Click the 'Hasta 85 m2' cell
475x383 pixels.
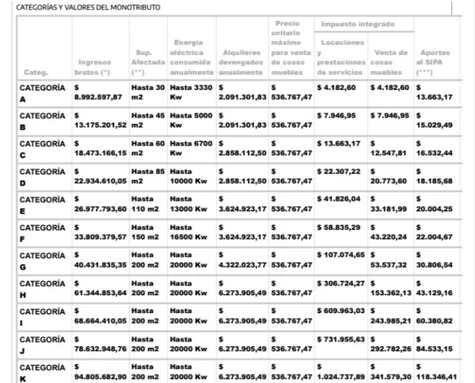click(148, 176)
